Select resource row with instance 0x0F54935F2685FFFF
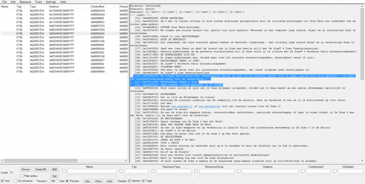Viewport: 365px width, 184px height. point(64,26)
